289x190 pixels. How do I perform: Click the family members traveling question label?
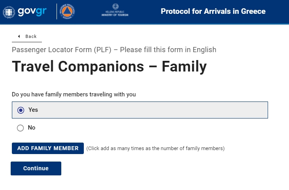74,94
